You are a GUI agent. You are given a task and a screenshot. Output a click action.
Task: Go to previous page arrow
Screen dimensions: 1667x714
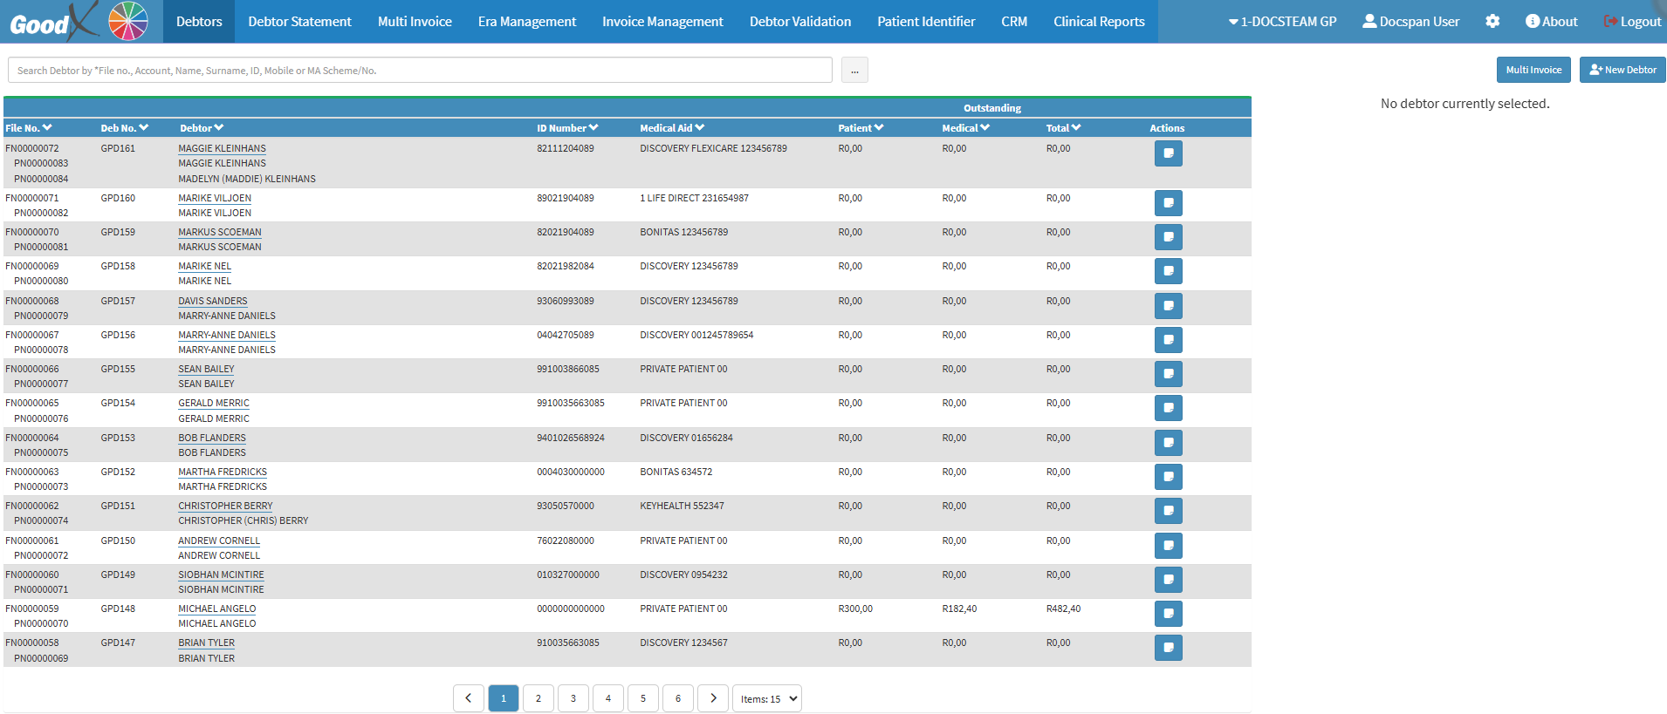[x=469, y=698]
